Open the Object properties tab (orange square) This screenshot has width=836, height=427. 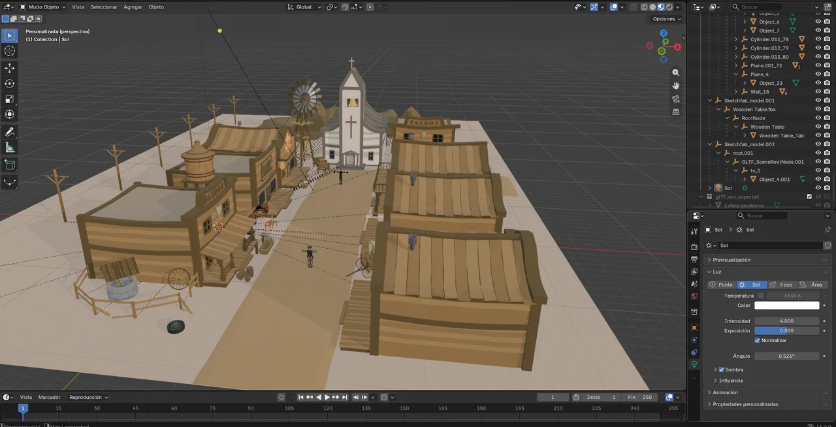[694, 328]
